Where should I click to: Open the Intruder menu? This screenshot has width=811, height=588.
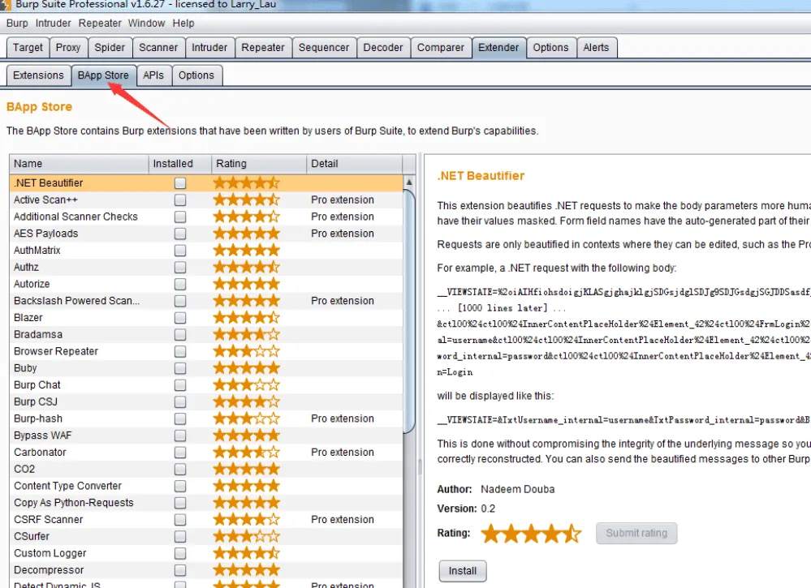(x=54, y=24)
